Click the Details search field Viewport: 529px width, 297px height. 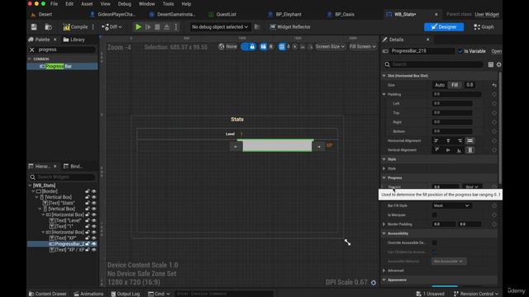click(434, 64)
